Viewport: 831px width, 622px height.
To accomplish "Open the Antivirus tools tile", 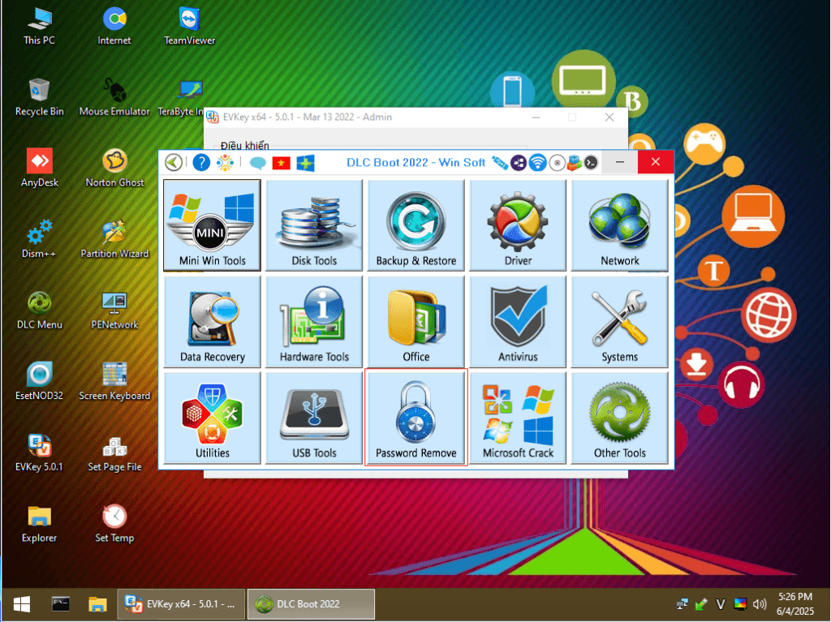I will coord(518,321).
